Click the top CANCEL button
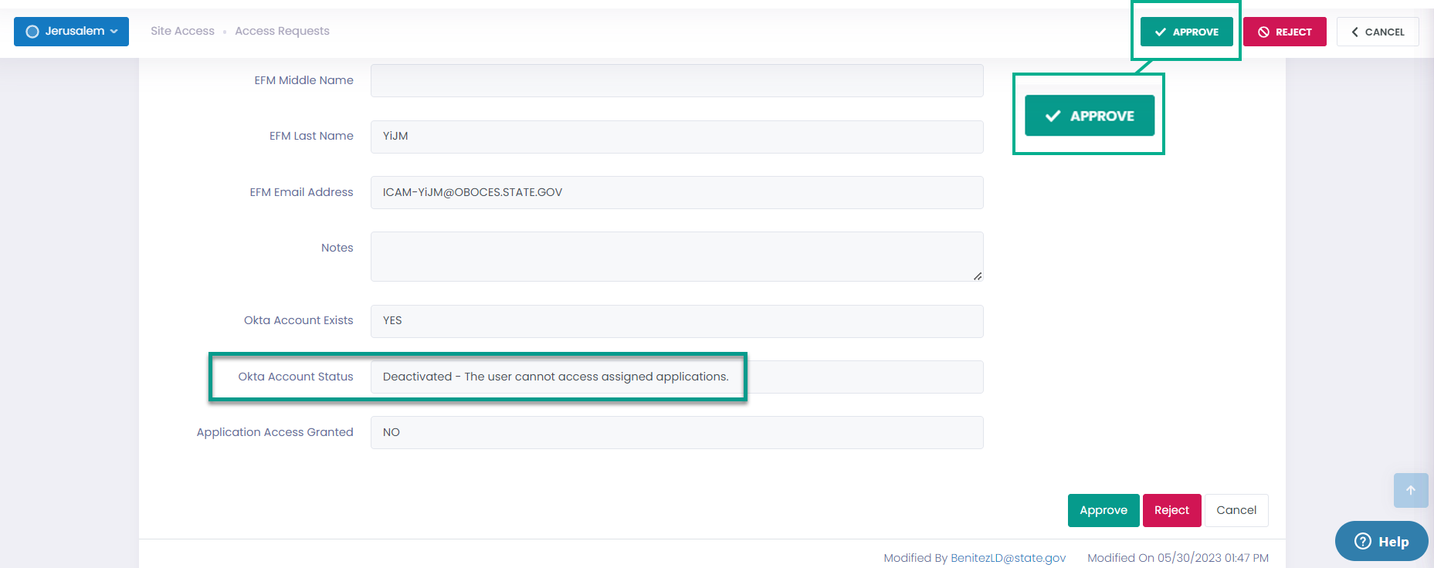Screen dimensions: 1434x568 click(1378, 32)
